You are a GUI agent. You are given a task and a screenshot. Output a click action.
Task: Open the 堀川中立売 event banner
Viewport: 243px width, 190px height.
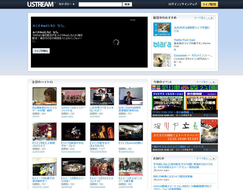click(185, 131)
